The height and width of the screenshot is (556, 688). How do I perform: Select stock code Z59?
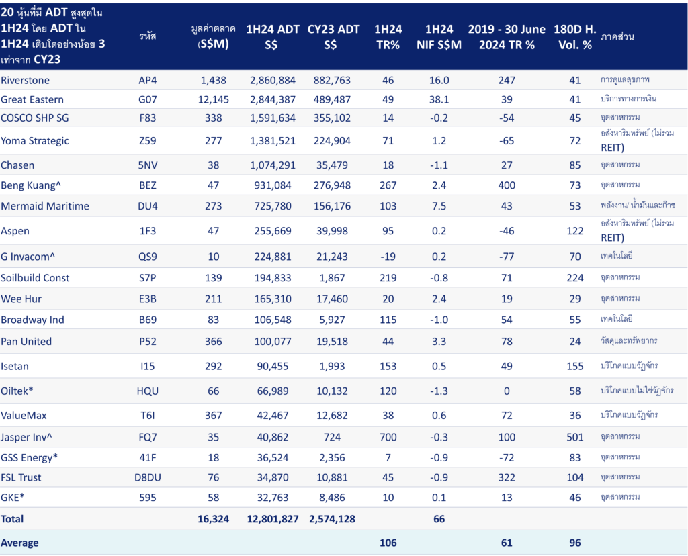pyautogui.click(x=147, y=141)
